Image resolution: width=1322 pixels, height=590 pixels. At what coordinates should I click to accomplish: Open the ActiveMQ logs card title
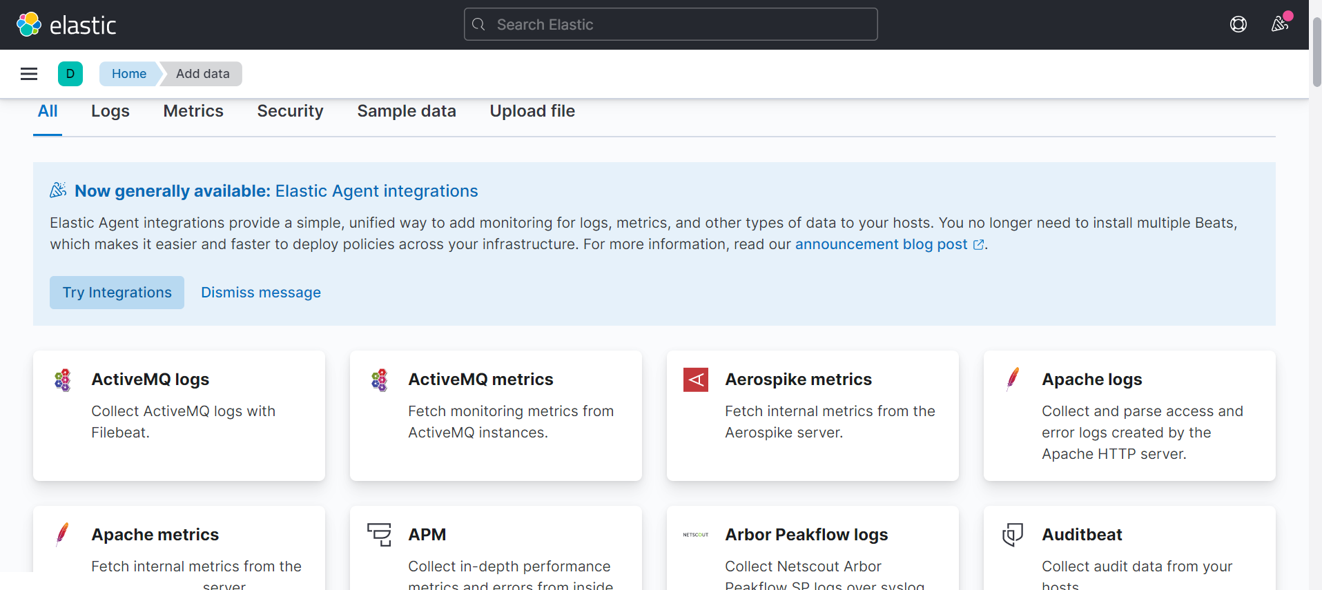150,380
